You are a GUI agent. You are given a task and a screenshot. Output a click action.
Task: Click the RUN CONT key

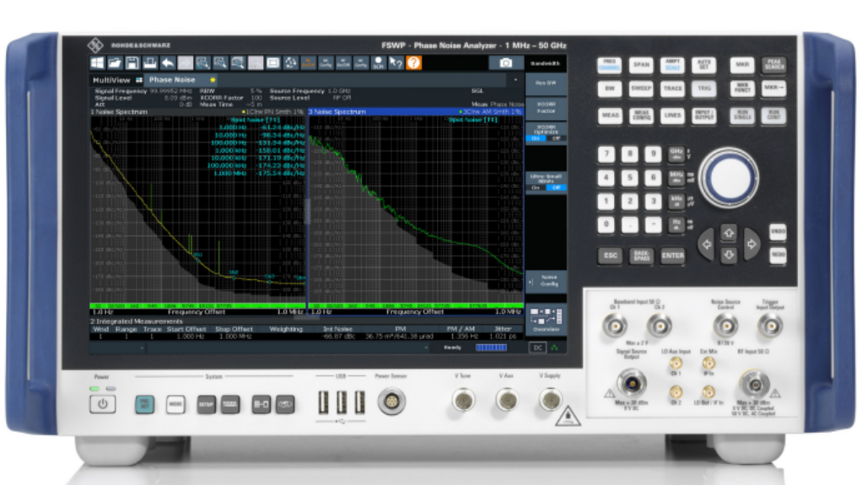point(774,116)
